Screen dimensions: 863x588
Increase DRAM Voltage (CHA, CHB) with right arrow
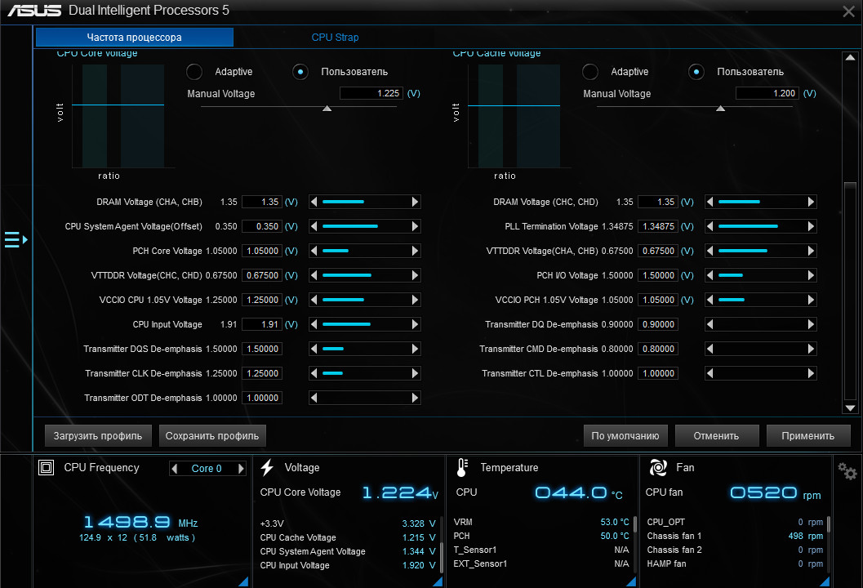pyautogui.click(x=415, y=202)
